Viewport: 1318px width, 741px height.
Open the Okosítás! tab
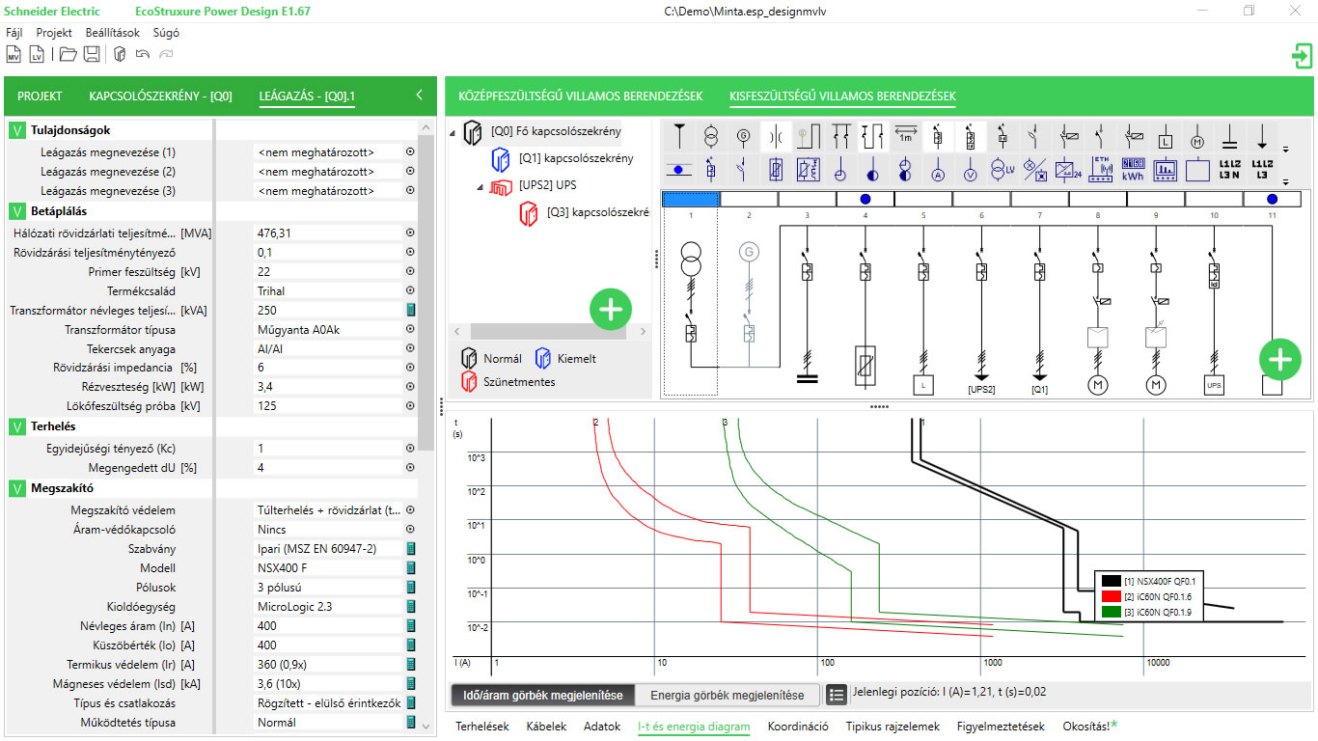[x=1090, y=727]
